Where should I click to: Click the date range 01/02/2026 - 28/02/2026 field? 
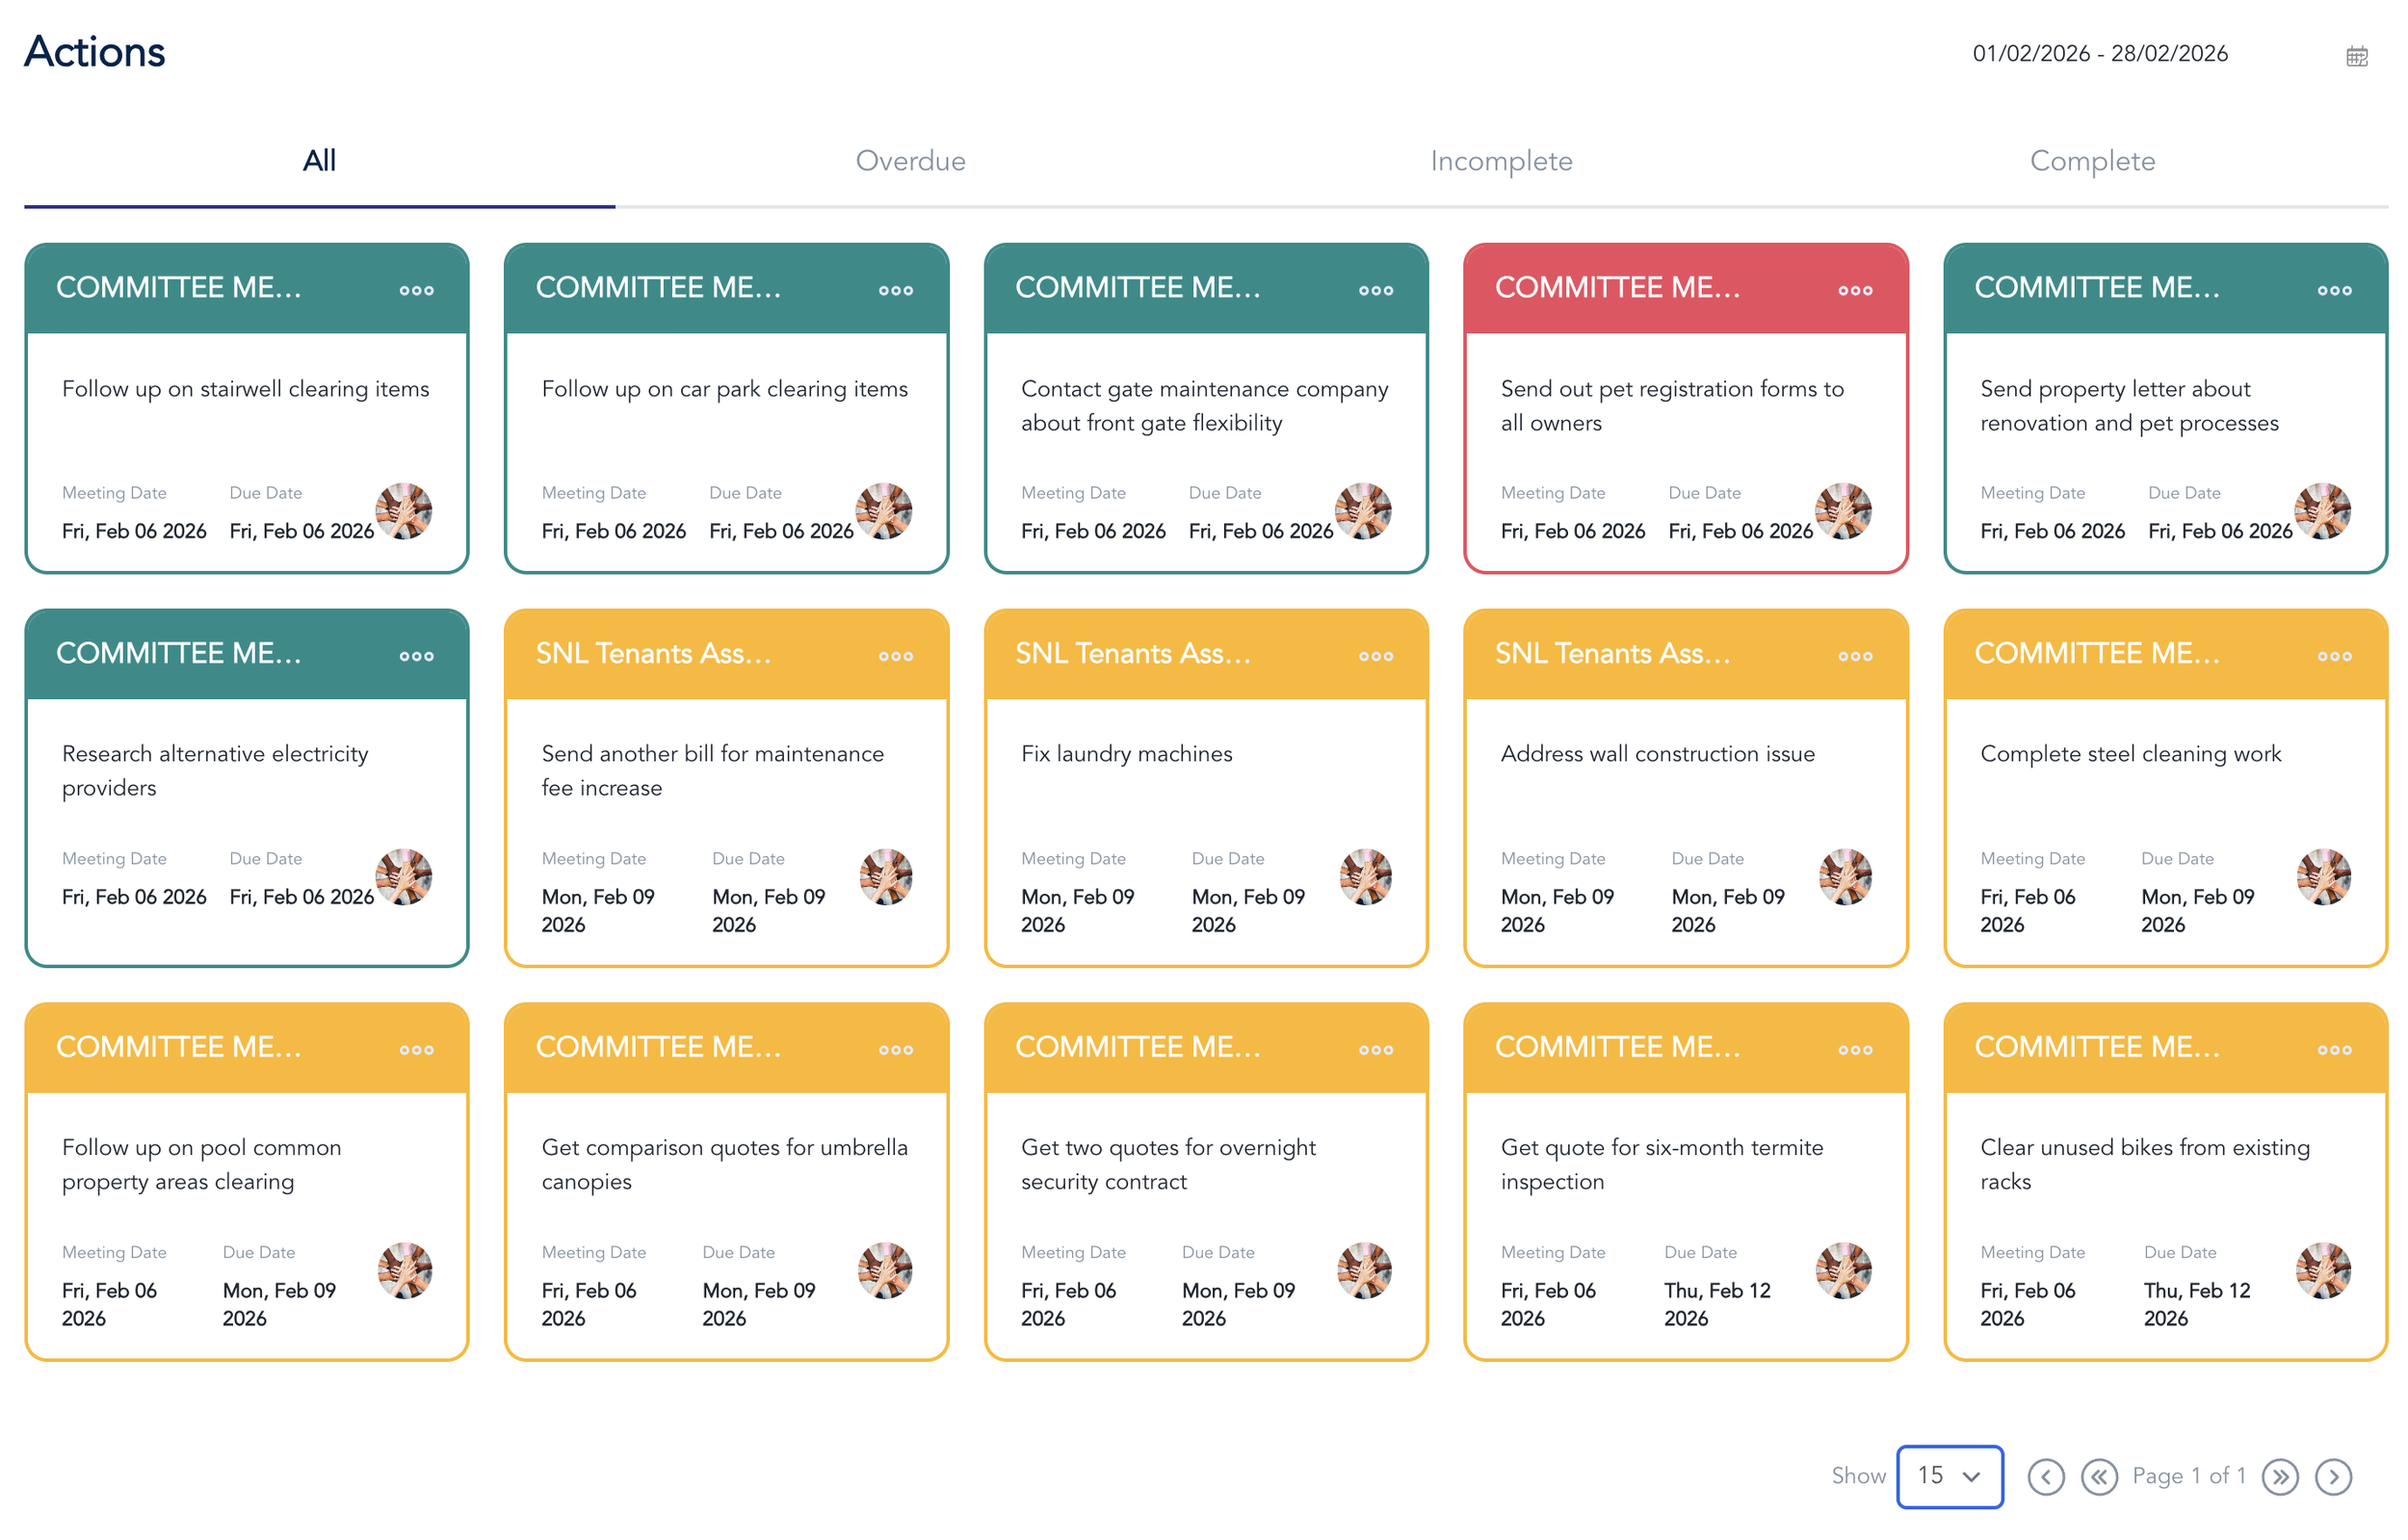(2099, 54)
